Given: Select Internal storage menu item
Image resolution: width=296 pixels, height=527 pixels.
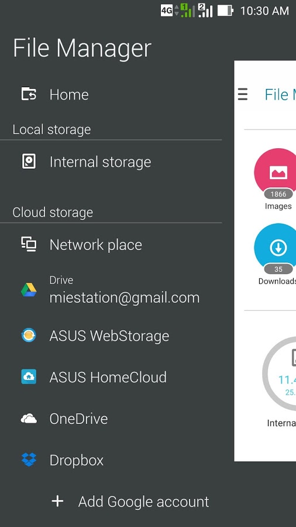Looking at the screenshot, I should [x=111, y=162].
